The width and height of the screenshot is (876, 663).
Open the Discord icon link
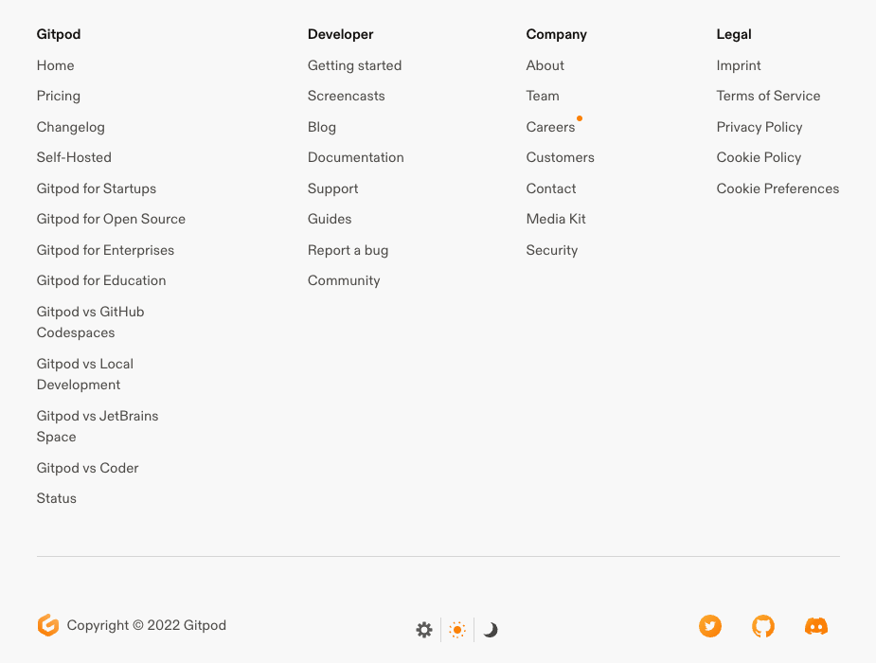pyautogui.click(x=816, y=626)
